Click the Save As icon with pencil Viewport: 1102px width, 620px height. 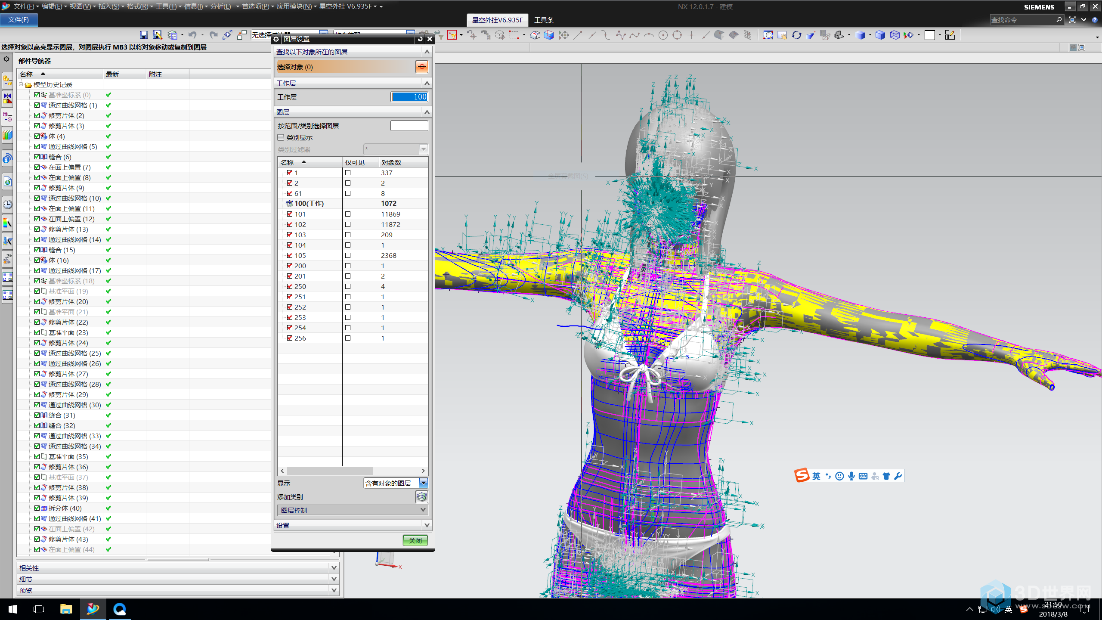(x=158, y=35)
